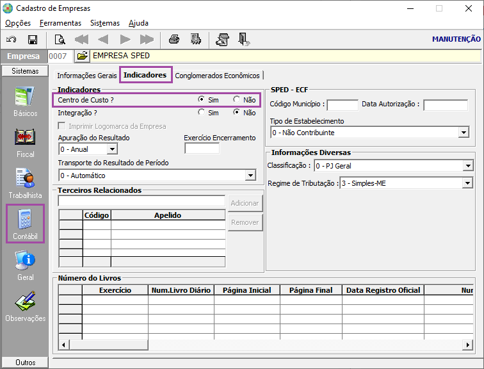Open the Regime de Tributação dropdown
Image resolution: width=484 pixels, height=369 pixels.
click(x=467, y=183)
